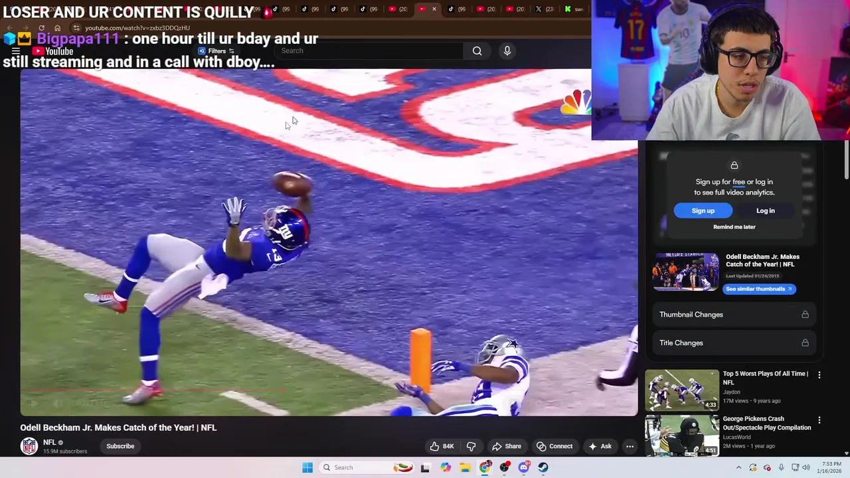Screen dimensions: 850x478
Task: Open George Pickens compilation thumbnail
Action: point(682,436)
